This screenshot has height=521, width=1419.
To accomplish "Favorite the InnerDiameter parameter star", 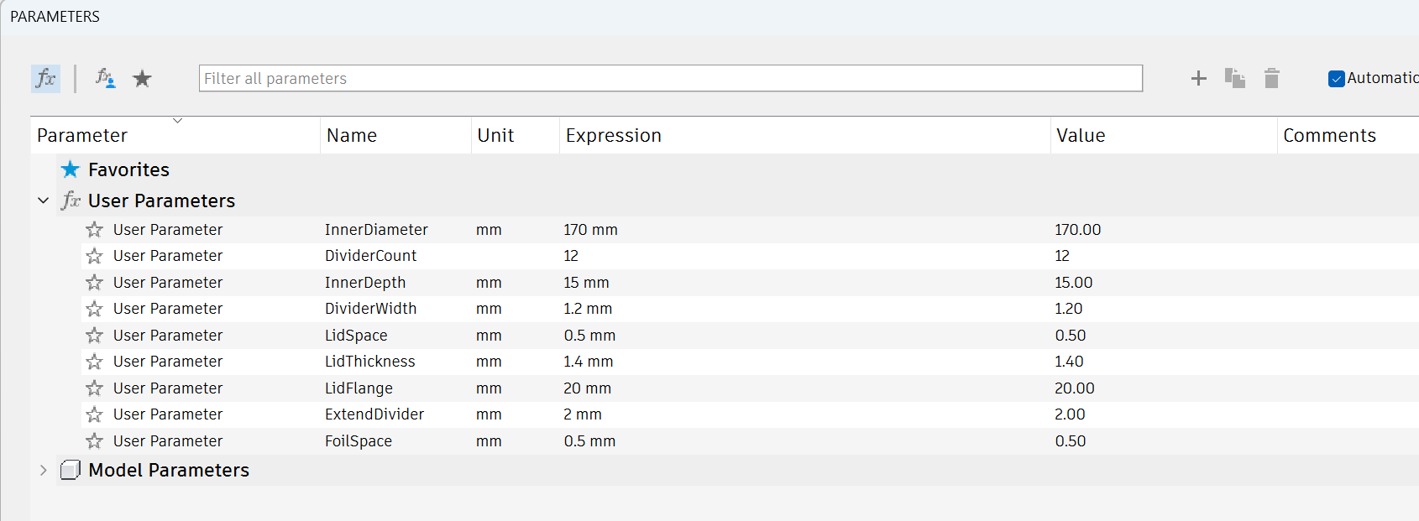I will 94,230.
